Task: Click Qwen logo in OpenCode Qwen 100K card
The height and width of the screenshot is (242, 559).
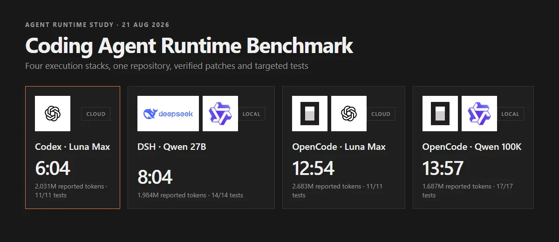Action: (x=479, y=114)
